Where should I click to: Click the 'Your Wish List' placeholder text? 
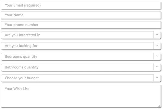point(17,89)
